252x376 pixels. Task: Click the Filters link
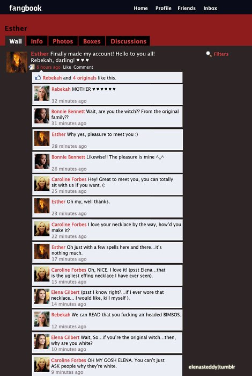pos(221,54)
